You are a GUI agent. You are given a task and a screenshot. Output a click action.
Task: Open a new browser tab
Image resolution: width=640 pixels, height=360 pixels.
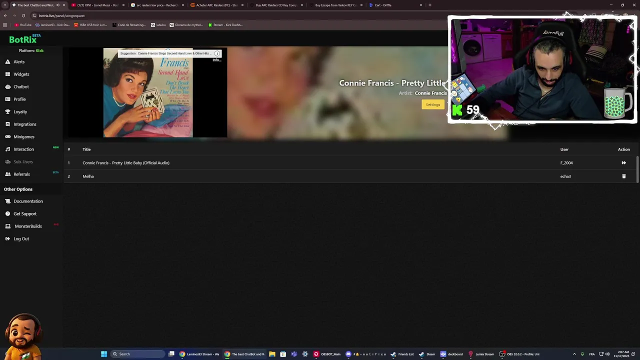(x=430, y=5)
